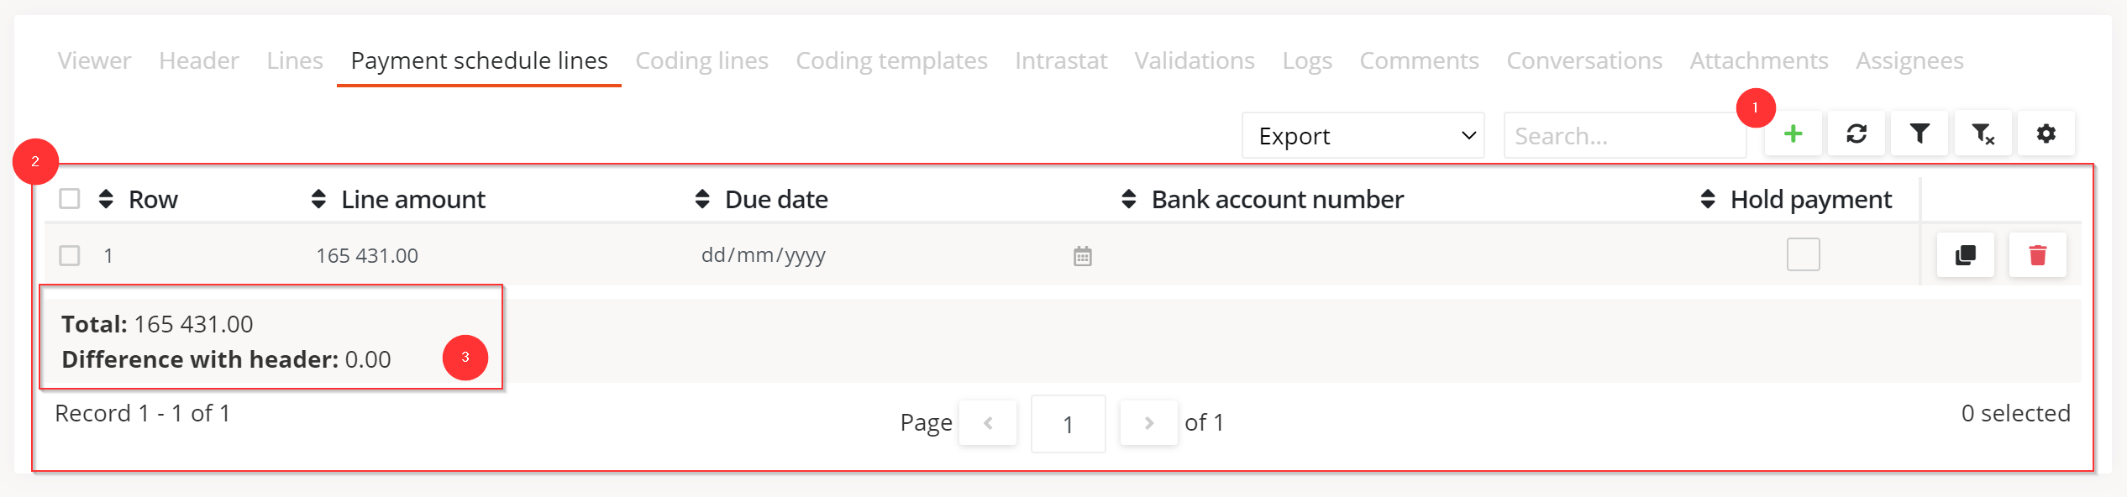Open the due date calendar picker
This screenshot has width=2127, height=497.
click(1083, 256)
